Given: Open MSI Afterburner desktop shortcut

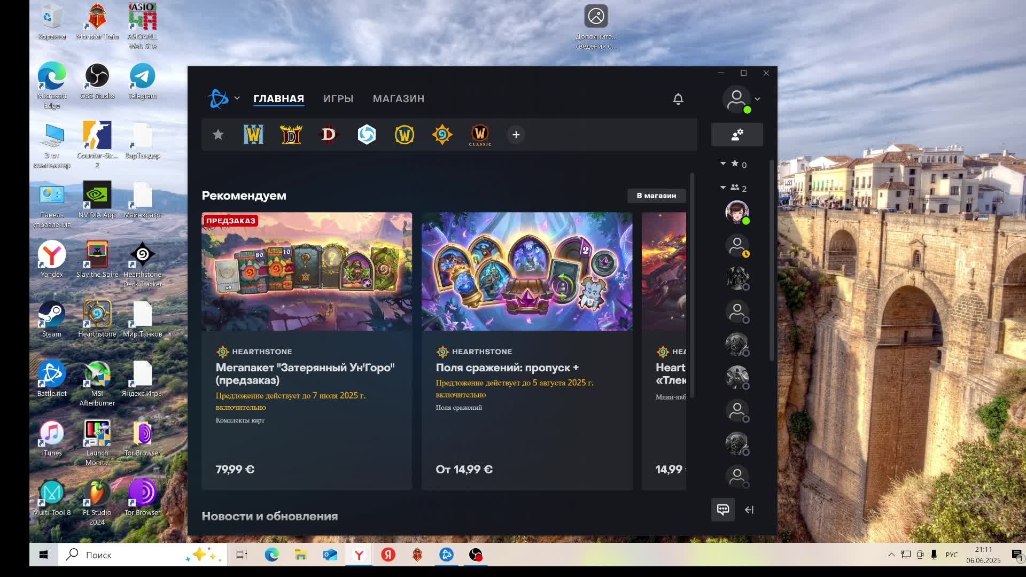Looking at the screenshot, I should point(97,383).
